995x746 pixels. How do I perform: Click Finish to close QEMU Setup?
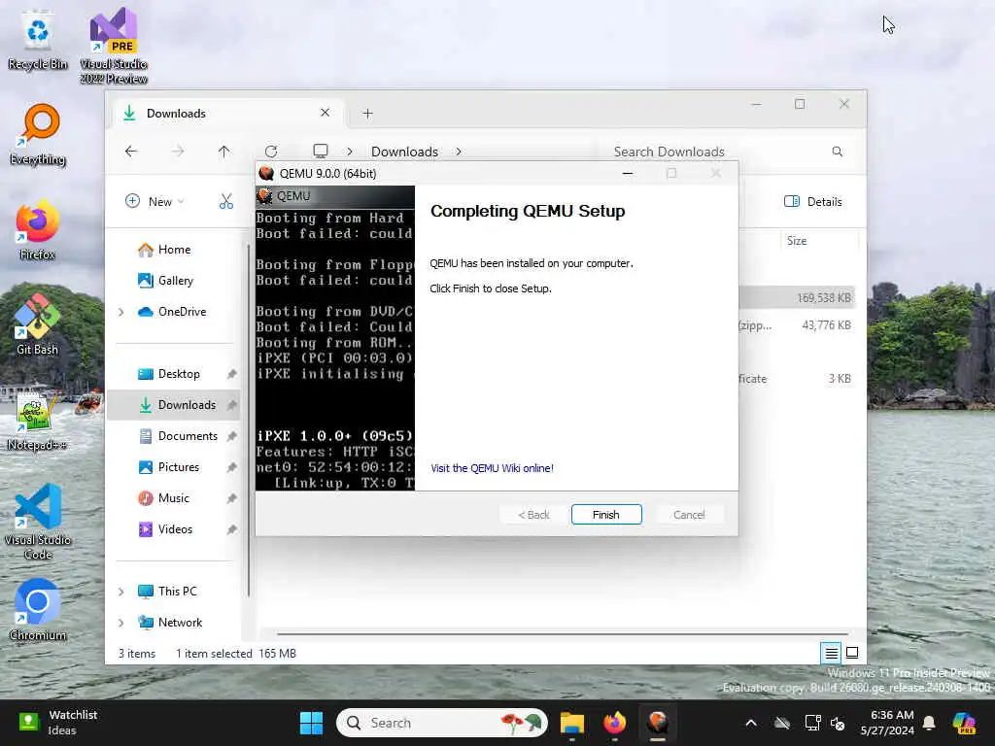coord(606,515)
